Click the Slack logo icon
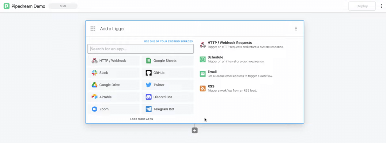 click(95, 72)
